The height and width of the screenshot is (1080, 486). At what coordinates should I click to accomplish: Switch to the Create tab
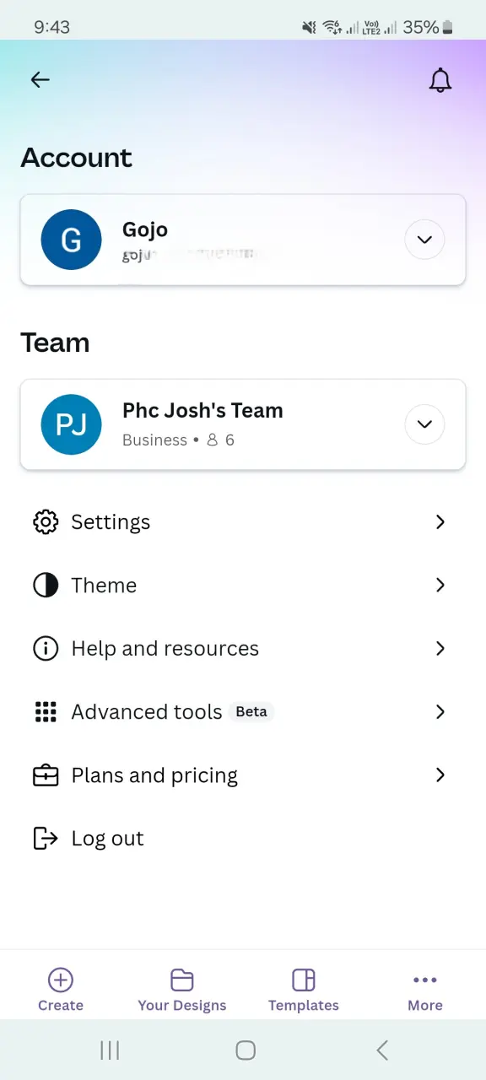point(61,990)
